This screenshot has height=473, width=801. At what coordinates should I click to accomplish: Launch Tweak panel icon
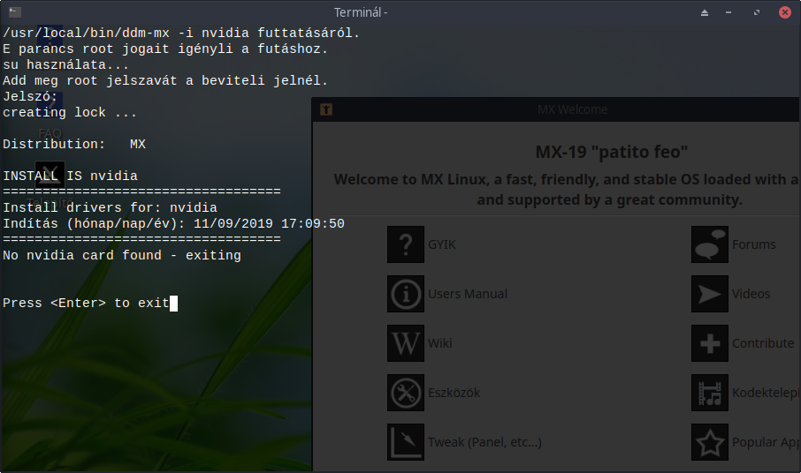(406, 442)
